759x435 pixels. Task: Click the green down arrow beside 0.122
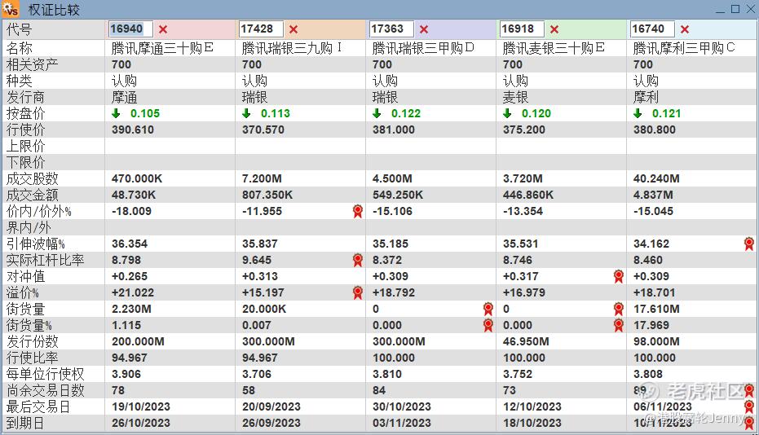click(377, 114)
